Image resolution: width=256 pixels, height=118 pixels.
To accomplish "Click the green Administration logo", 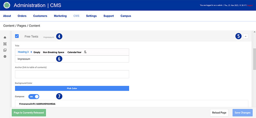I will pyautogui.click(x=7, y=5).
